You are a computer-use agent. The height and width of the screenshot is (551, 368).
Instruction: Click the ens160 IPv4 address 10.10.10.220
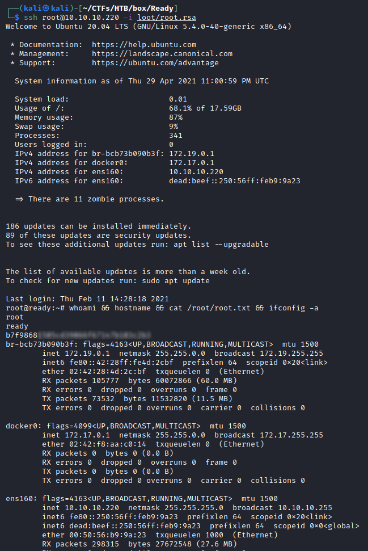(x=196, y=171)
